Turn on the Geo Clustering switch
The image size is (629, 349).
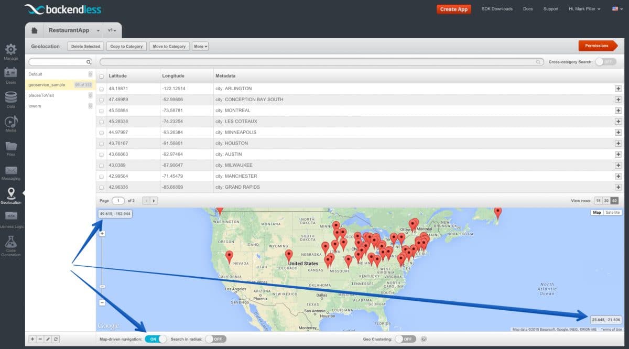(x=405, y=339)
